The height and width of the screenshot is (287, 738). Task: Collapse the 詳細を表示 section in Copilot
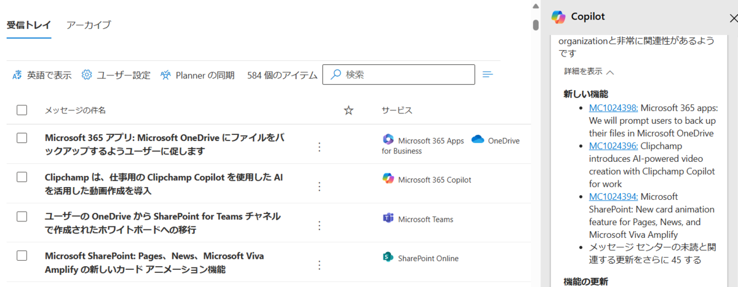point(589,71)
